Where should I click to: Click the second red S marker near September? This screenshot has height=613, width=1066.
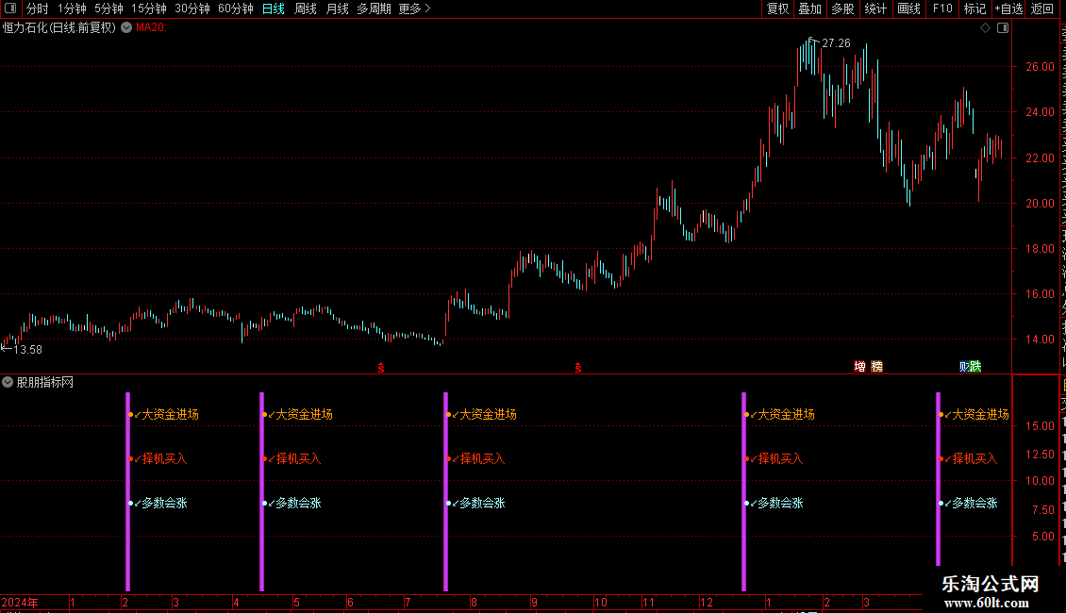click(578, 368)
